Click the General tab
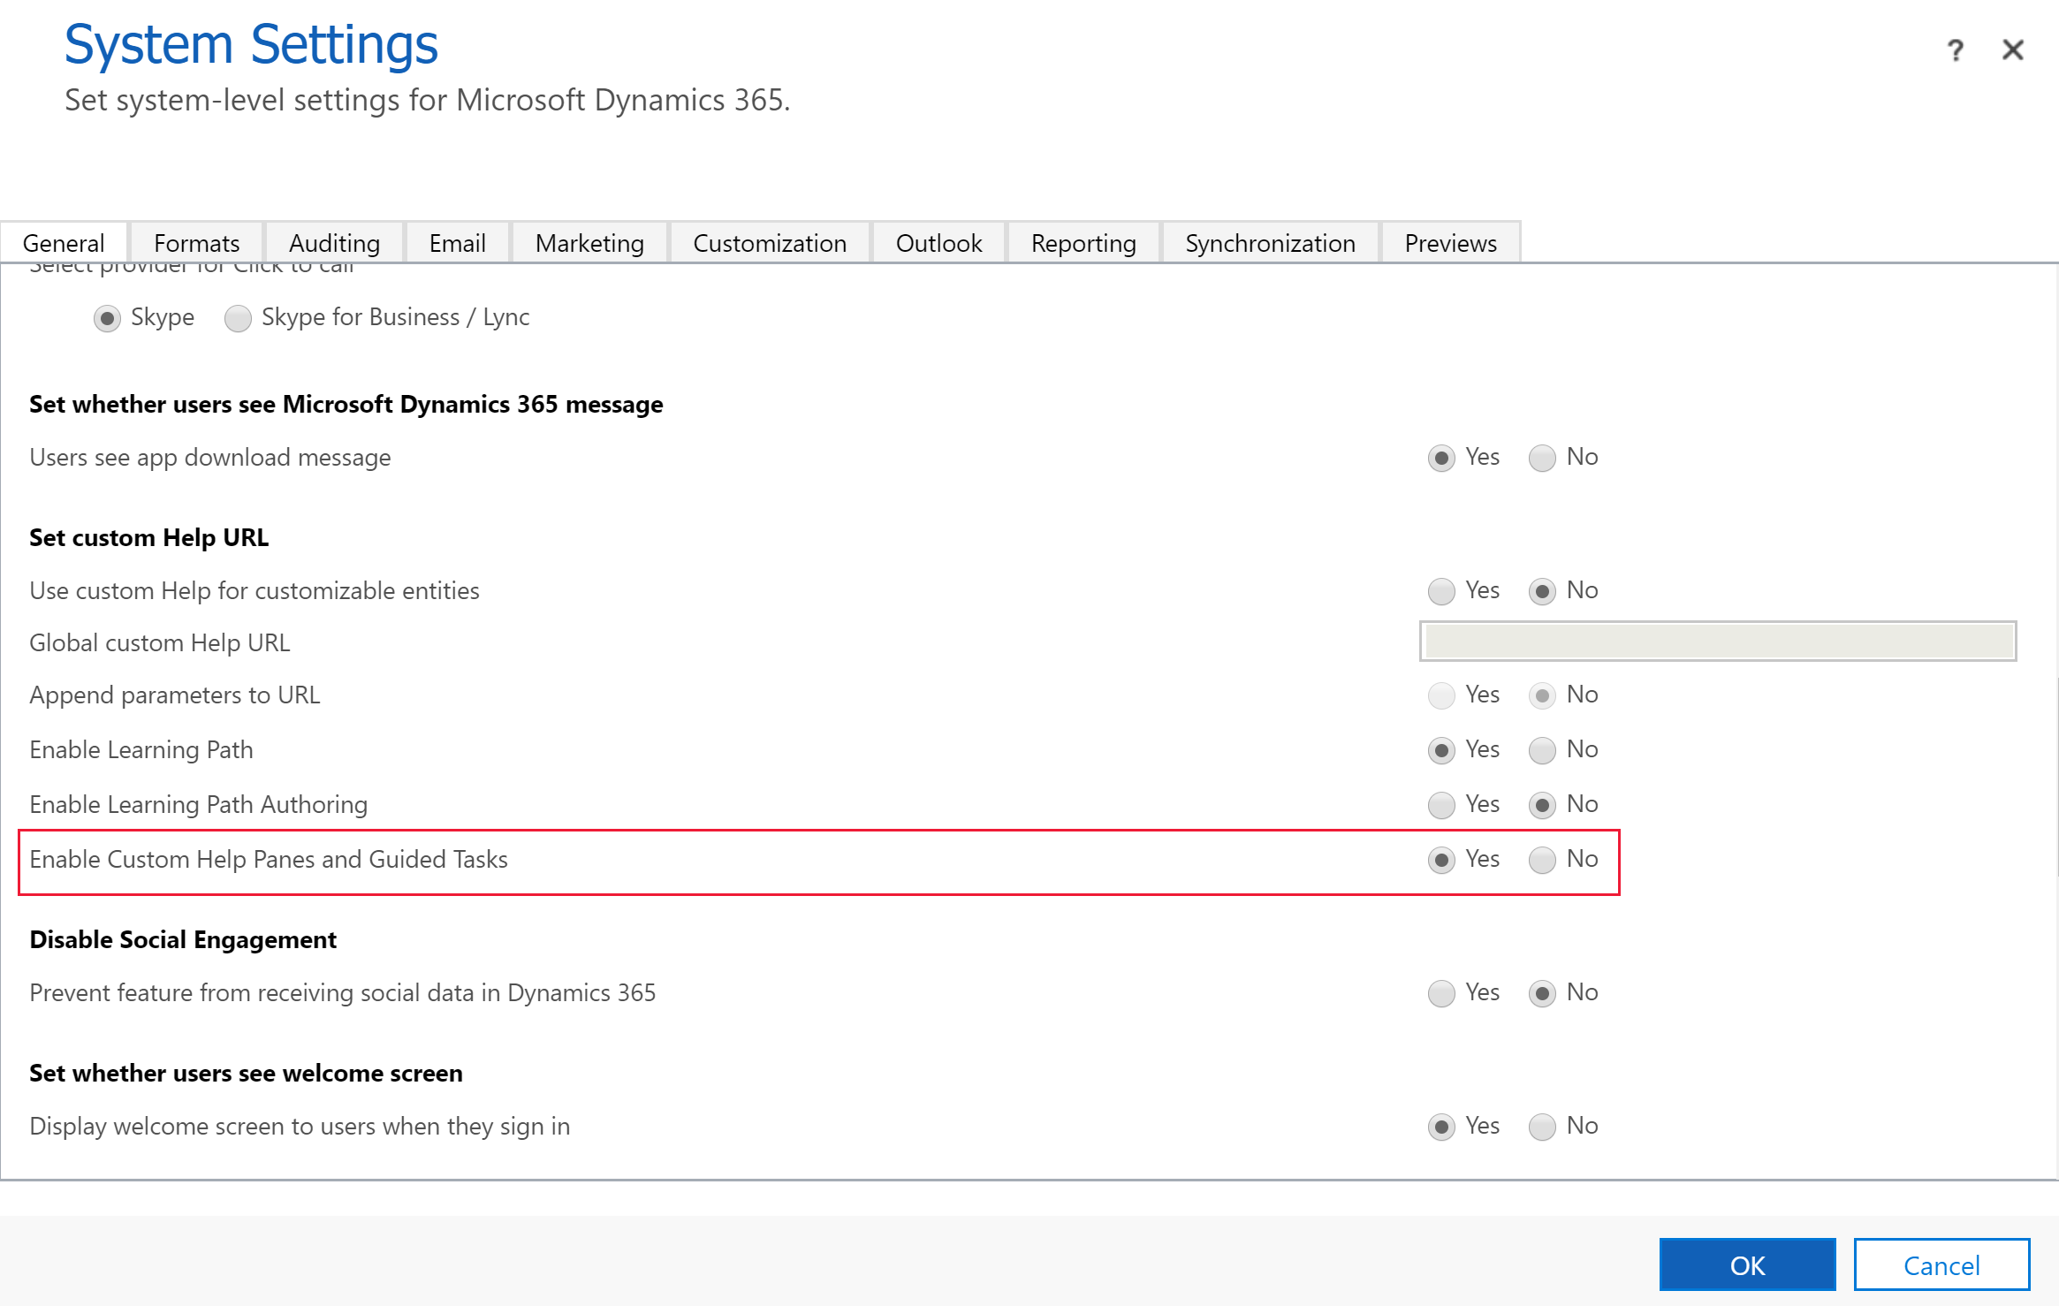 (x=63, y=242)
